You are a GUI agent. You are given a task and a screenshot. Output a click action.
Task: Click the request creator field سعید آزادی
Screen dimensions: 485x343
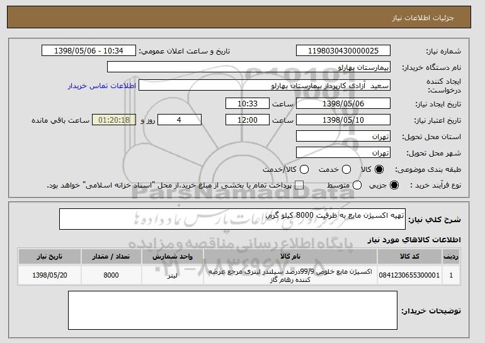pyautogui.click(x=265, y=86)
